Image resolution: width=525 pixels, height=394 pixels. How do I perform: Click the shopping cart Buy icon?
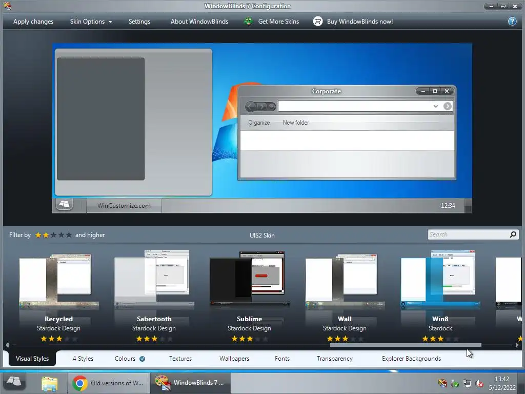tap(317, 22)
